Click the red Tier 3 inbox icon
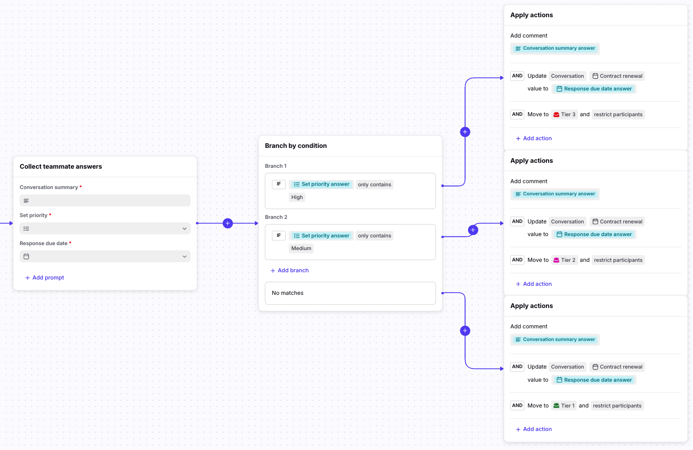Screen dimensions: 693x450 pos(556,115)
